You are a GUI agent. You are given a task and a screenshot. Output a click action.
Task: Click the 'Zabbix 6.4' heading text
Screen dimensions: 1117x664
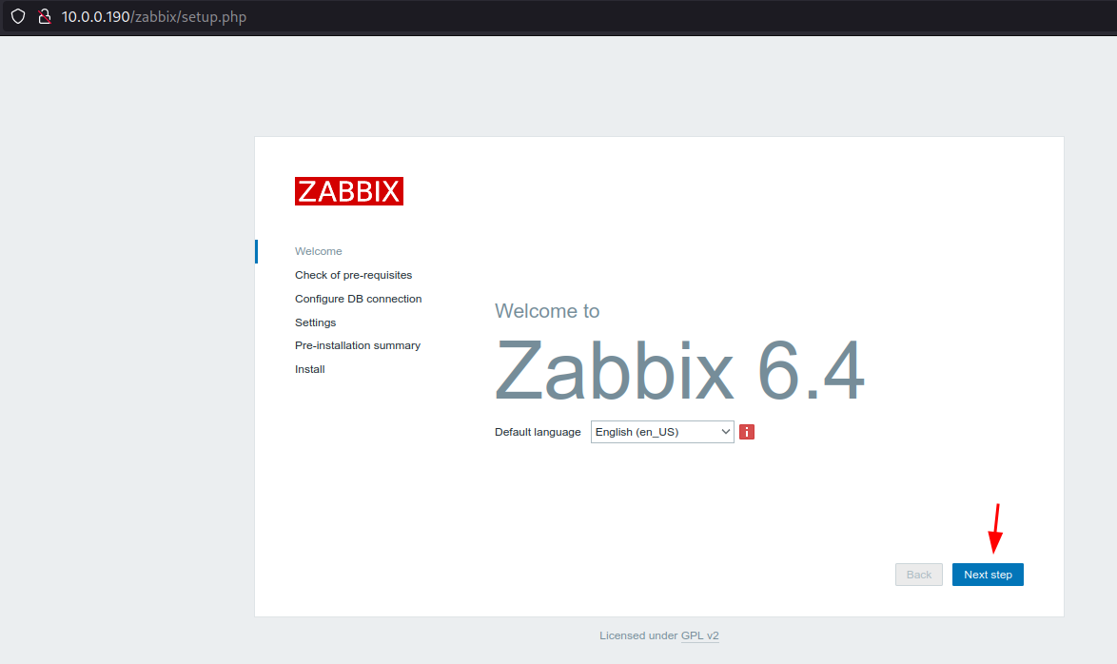tap(679, 371)
